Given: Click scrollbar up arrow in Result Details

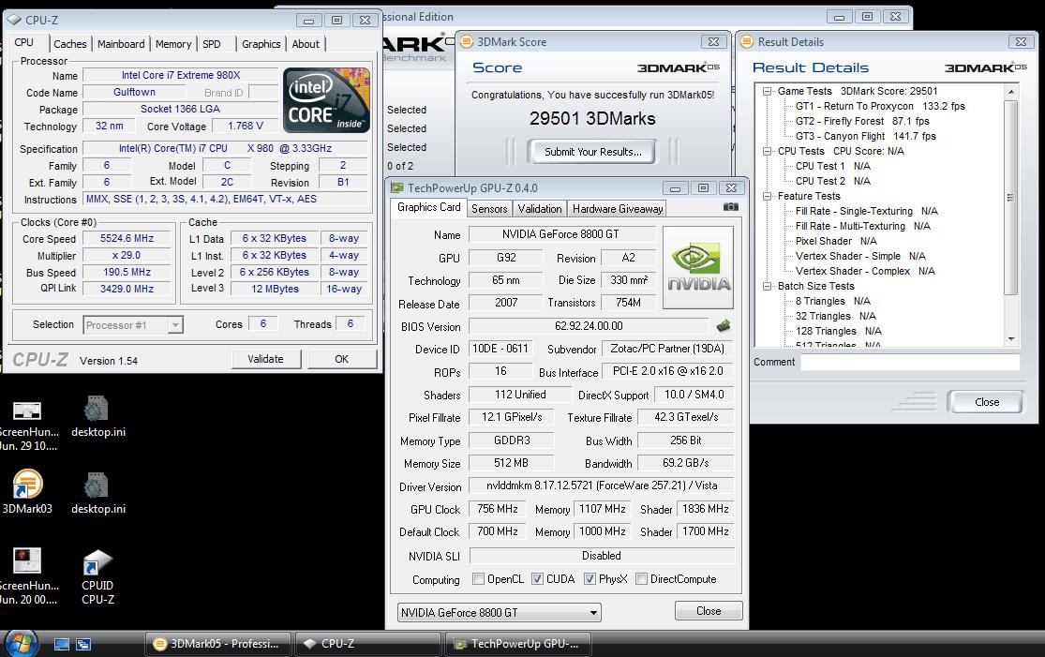Looking at the screenshot, I should [x=1011, y=91].
